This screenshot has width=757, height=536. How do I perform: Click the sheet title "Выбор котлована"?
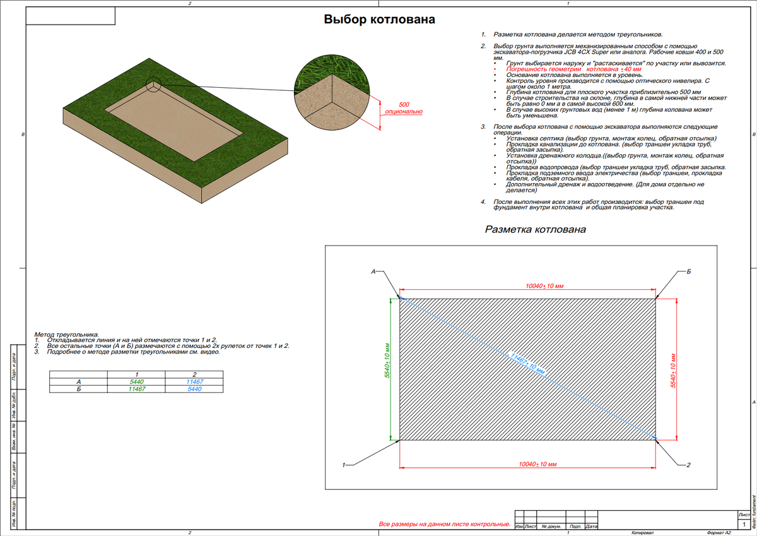point(379,20)
